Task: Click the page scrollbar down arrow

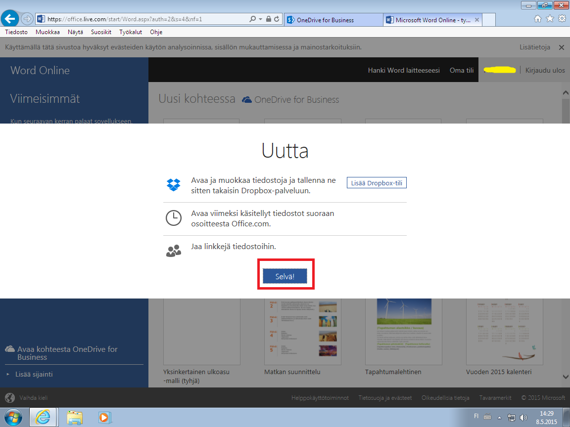Action: tap(566, 377)
